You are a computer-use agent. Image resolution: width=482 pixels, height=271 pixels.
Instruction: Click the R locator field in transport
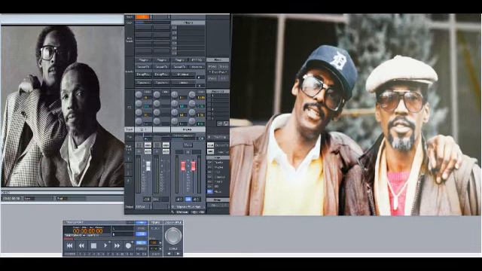point(123,234)
